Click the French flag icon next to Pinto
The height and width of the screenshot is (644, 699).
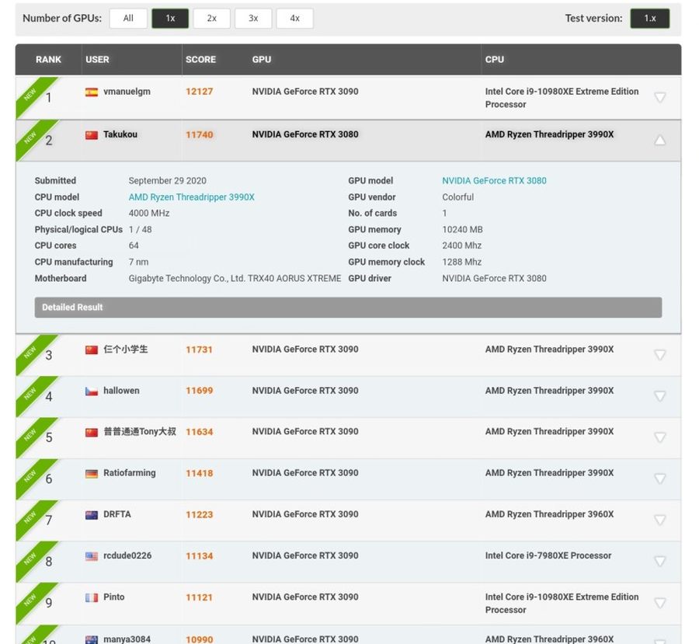pos(92,597)
